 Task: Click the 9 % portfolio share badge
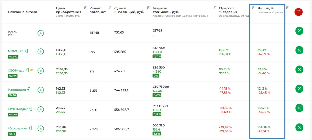(x=156, y=76)
